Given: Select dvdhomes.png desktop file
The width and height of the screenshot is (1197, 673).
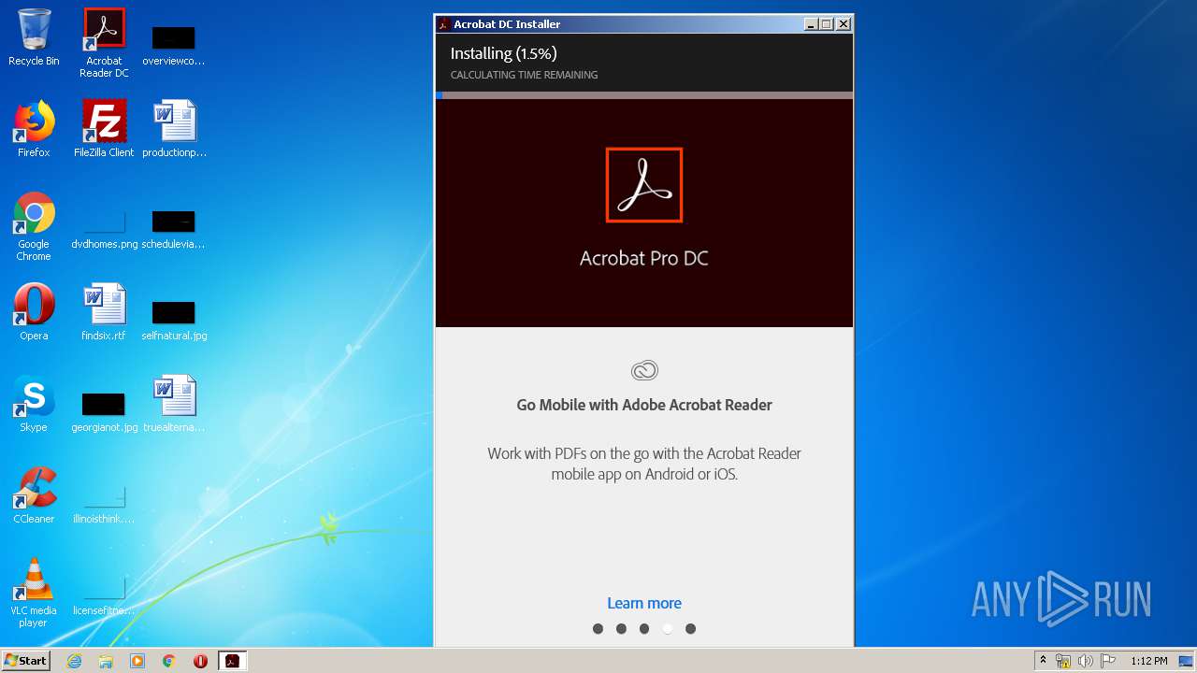Looking at the screenshot, I should click(x=104, y=230).
